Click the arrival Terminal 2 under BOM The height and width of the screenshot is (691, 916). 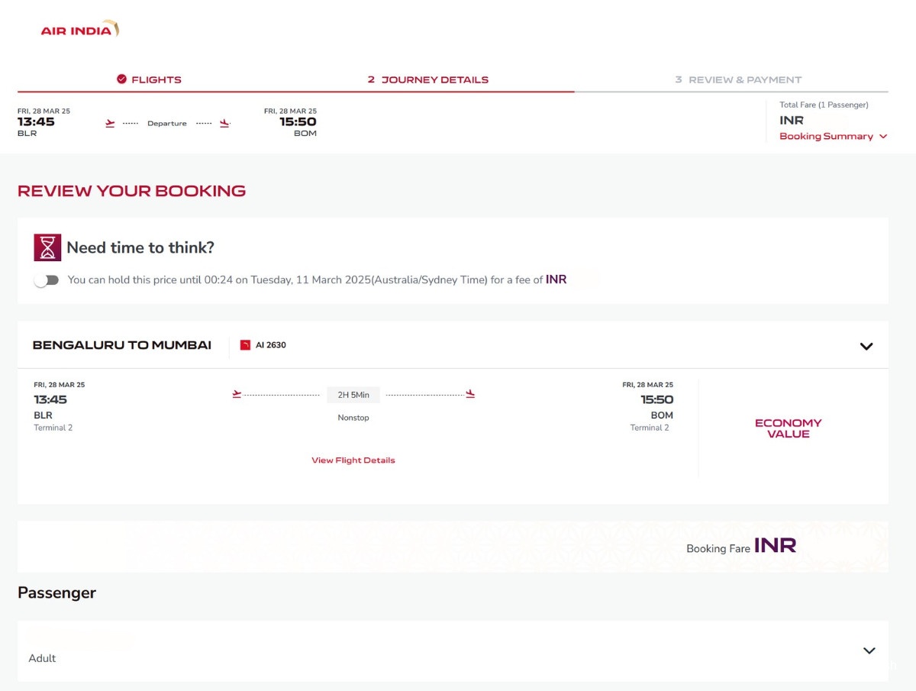click(x=650, y=428)
